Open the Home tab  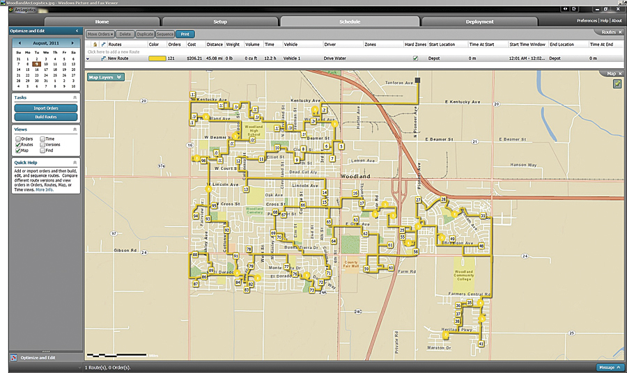[102, 22]
